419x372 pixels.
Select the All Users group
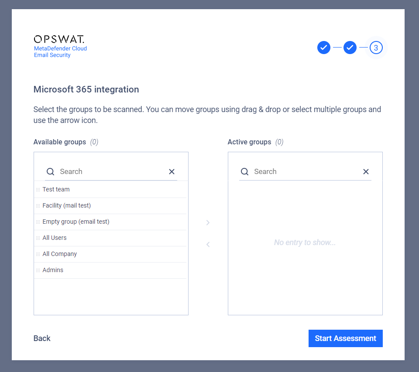pos(110,238)
